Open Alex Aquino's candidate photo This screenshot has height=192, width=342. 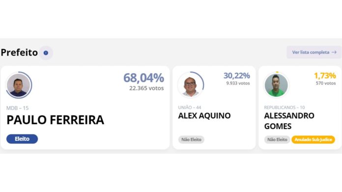point(190,85)
